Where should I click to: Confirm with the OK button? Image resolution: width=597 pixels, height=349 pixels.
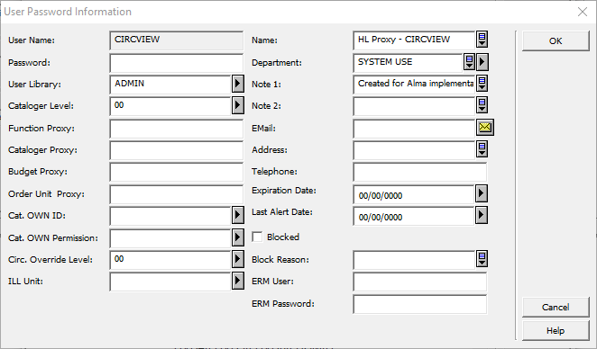[x=556, y=41]
